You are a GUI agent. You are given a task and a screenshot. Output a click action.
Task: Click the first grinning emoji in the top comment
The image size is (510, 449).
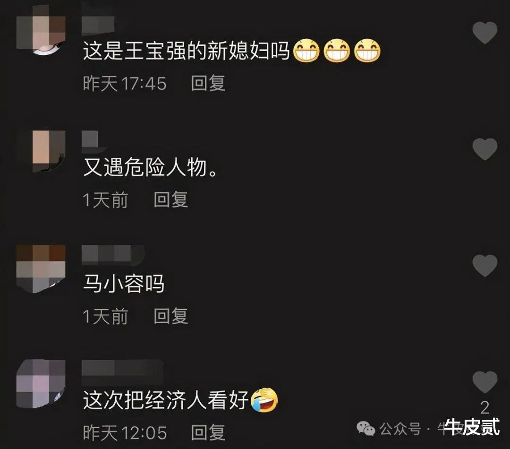[x=306, y=51]
